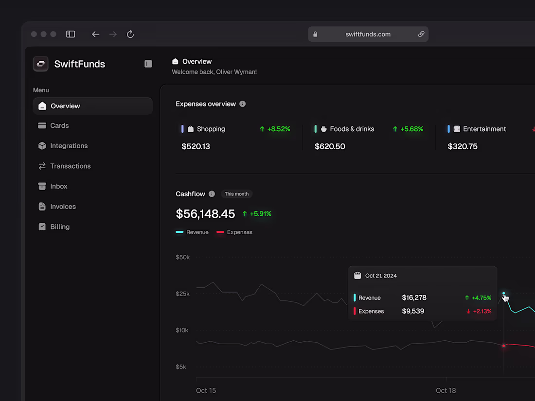Click the Cashflow total $56,148.45
The image size is (535, 401).
tap(205, 214)
